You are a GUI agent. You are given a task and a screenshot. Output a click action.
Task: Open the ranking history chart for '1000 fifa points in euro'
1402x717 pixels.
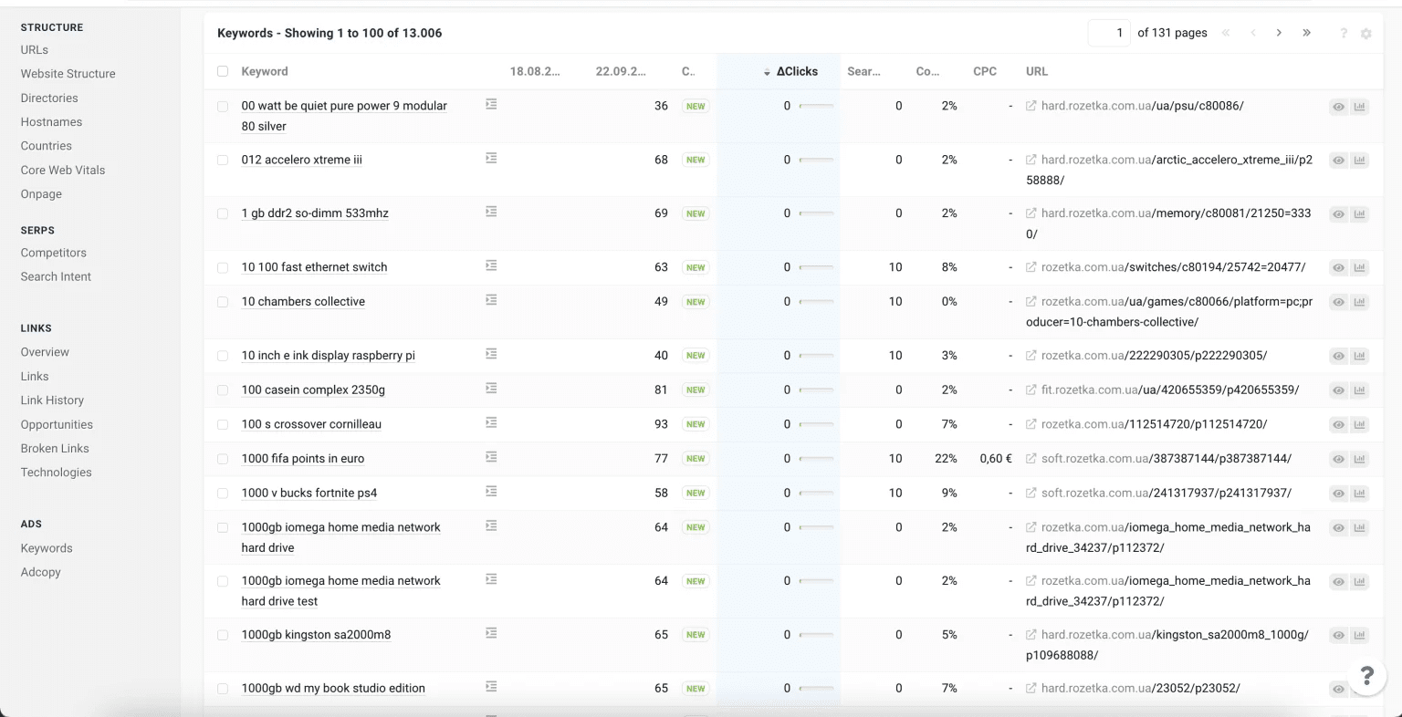1360,459
